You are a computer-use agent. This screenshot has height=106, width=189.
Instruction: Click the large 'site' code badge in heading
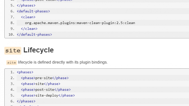13,51
